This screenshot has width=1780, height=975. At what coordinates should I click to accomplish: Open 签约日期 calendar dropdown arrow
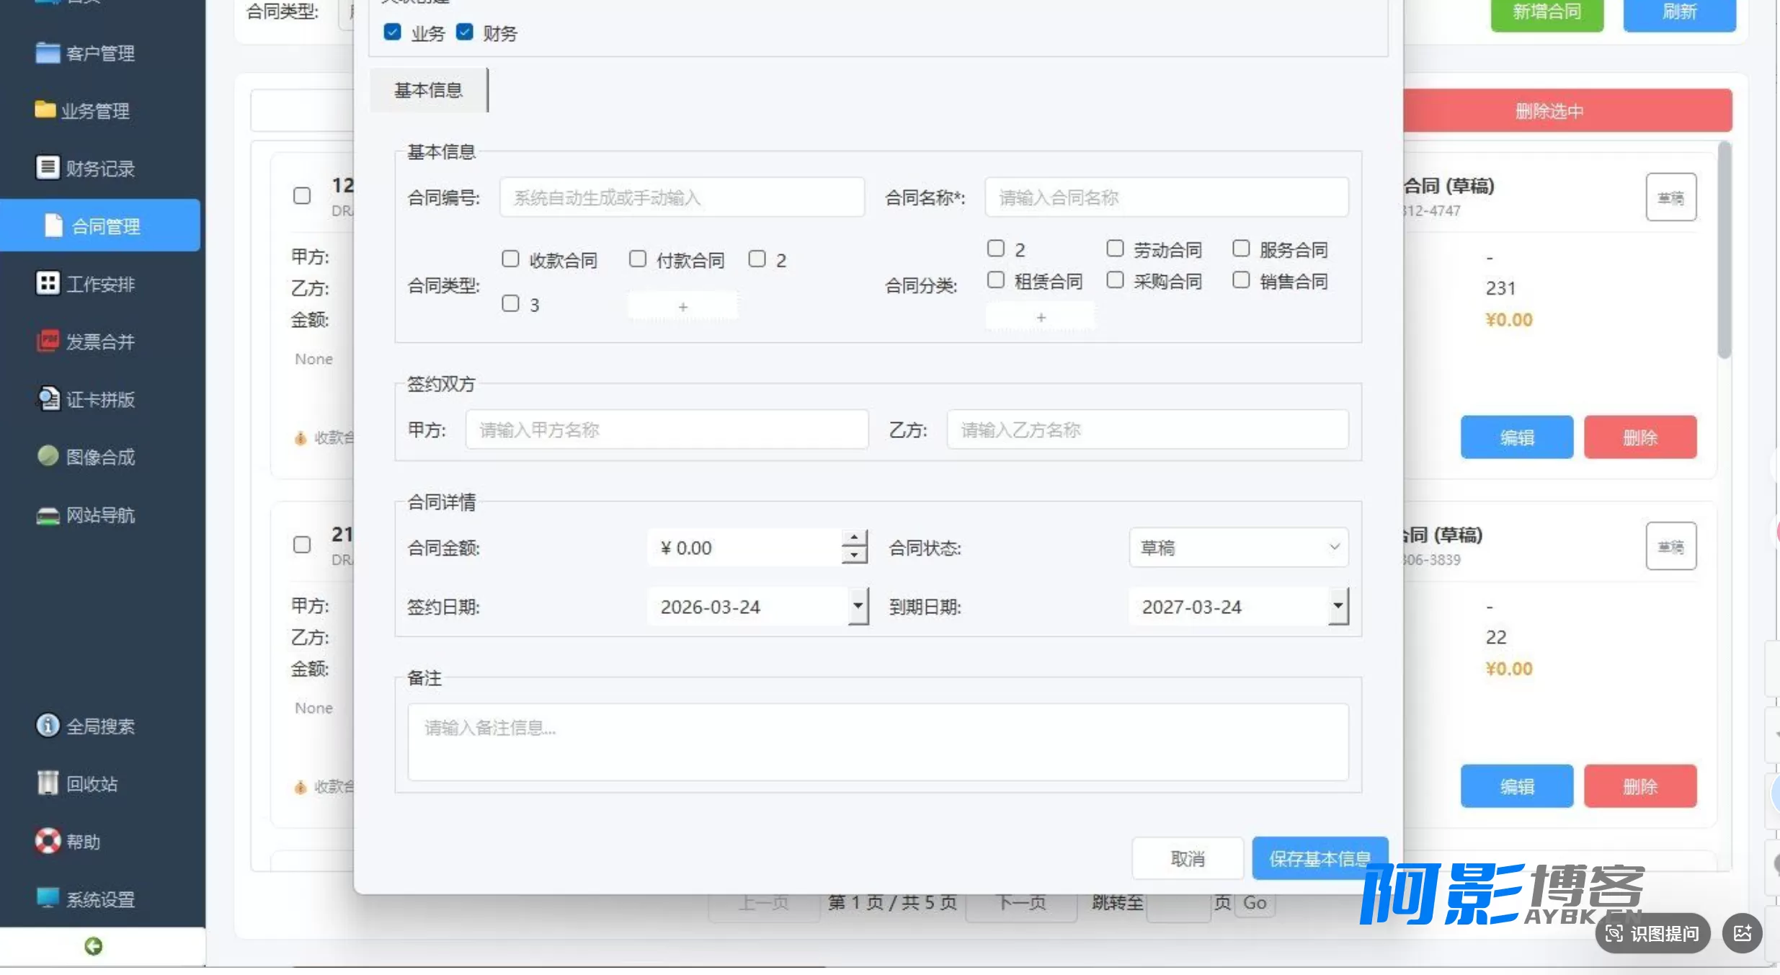[858, 606]
